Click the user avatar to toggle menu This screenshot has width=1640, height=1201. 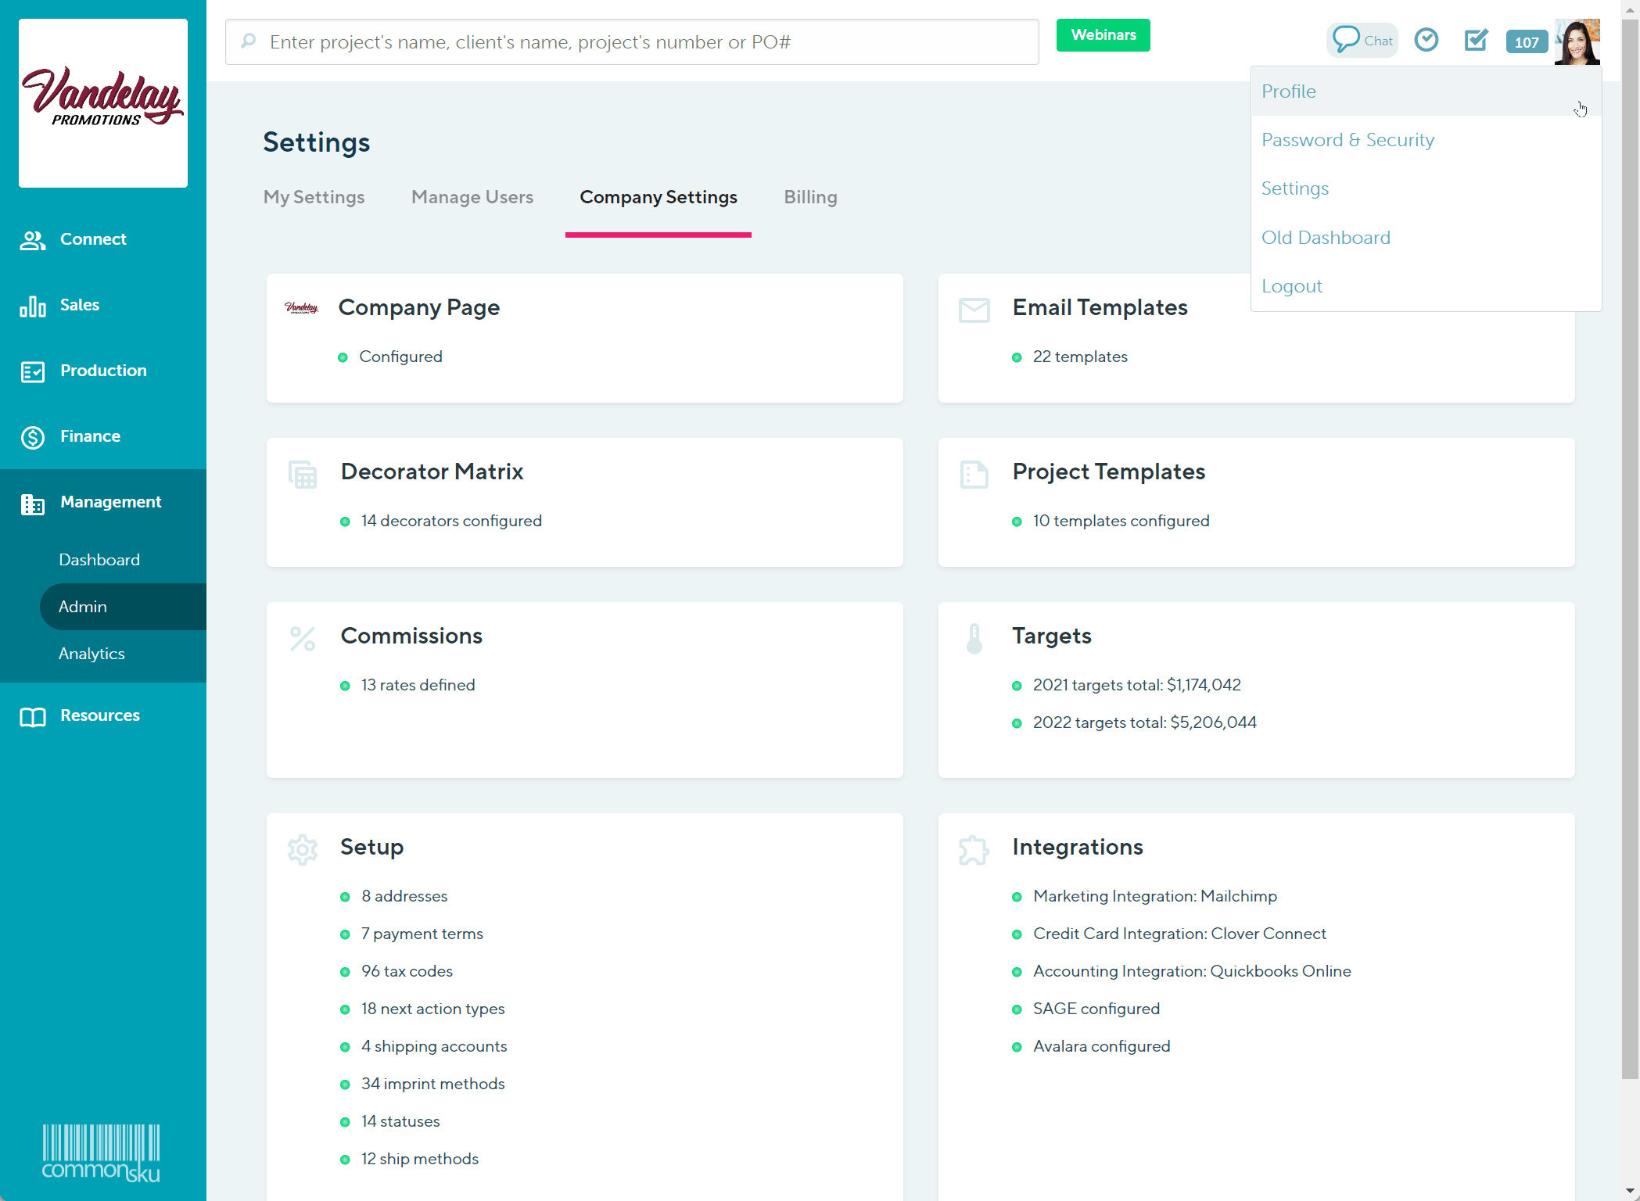point(1577,41)
